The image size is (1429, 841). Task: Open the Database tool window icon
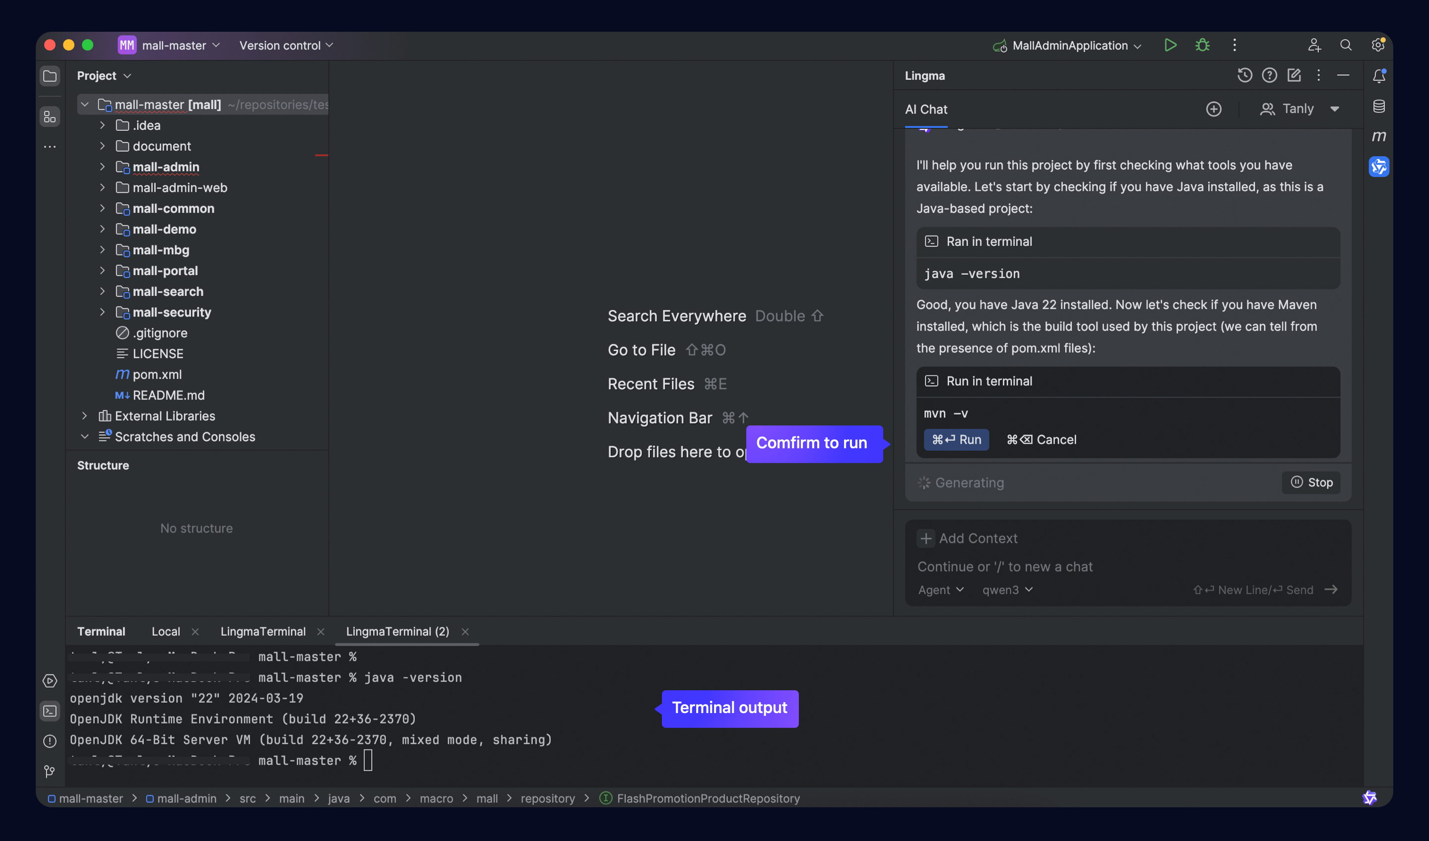click(1378, 107)
